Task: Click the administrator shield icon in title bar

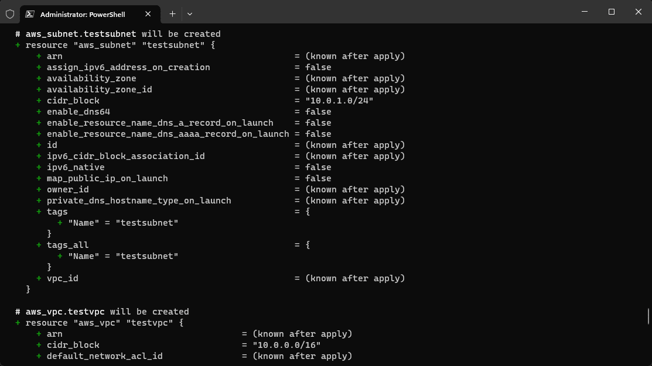Action: (x=10, y=13)
